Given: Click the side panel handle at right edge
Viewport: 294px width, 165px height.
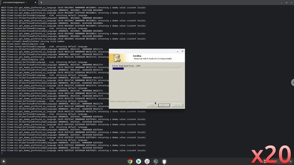Looking at the screenshot, I should [293, 82].
